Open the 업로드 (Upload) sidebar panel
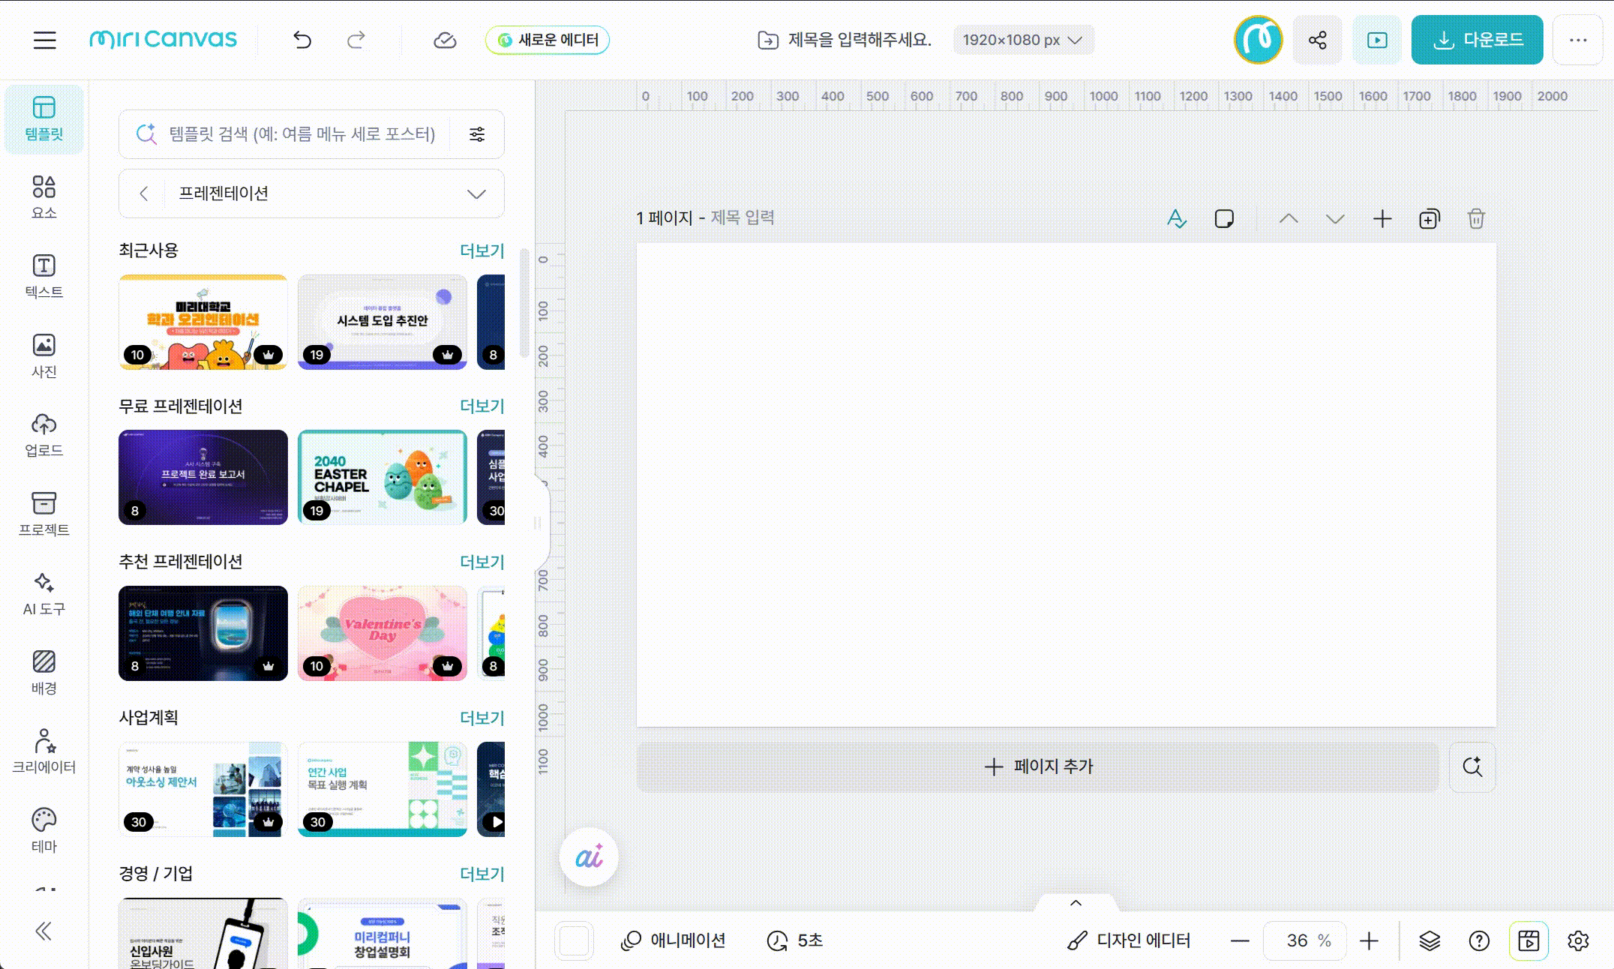This screenshot has width=1614, height=969. tap(43, 434)
